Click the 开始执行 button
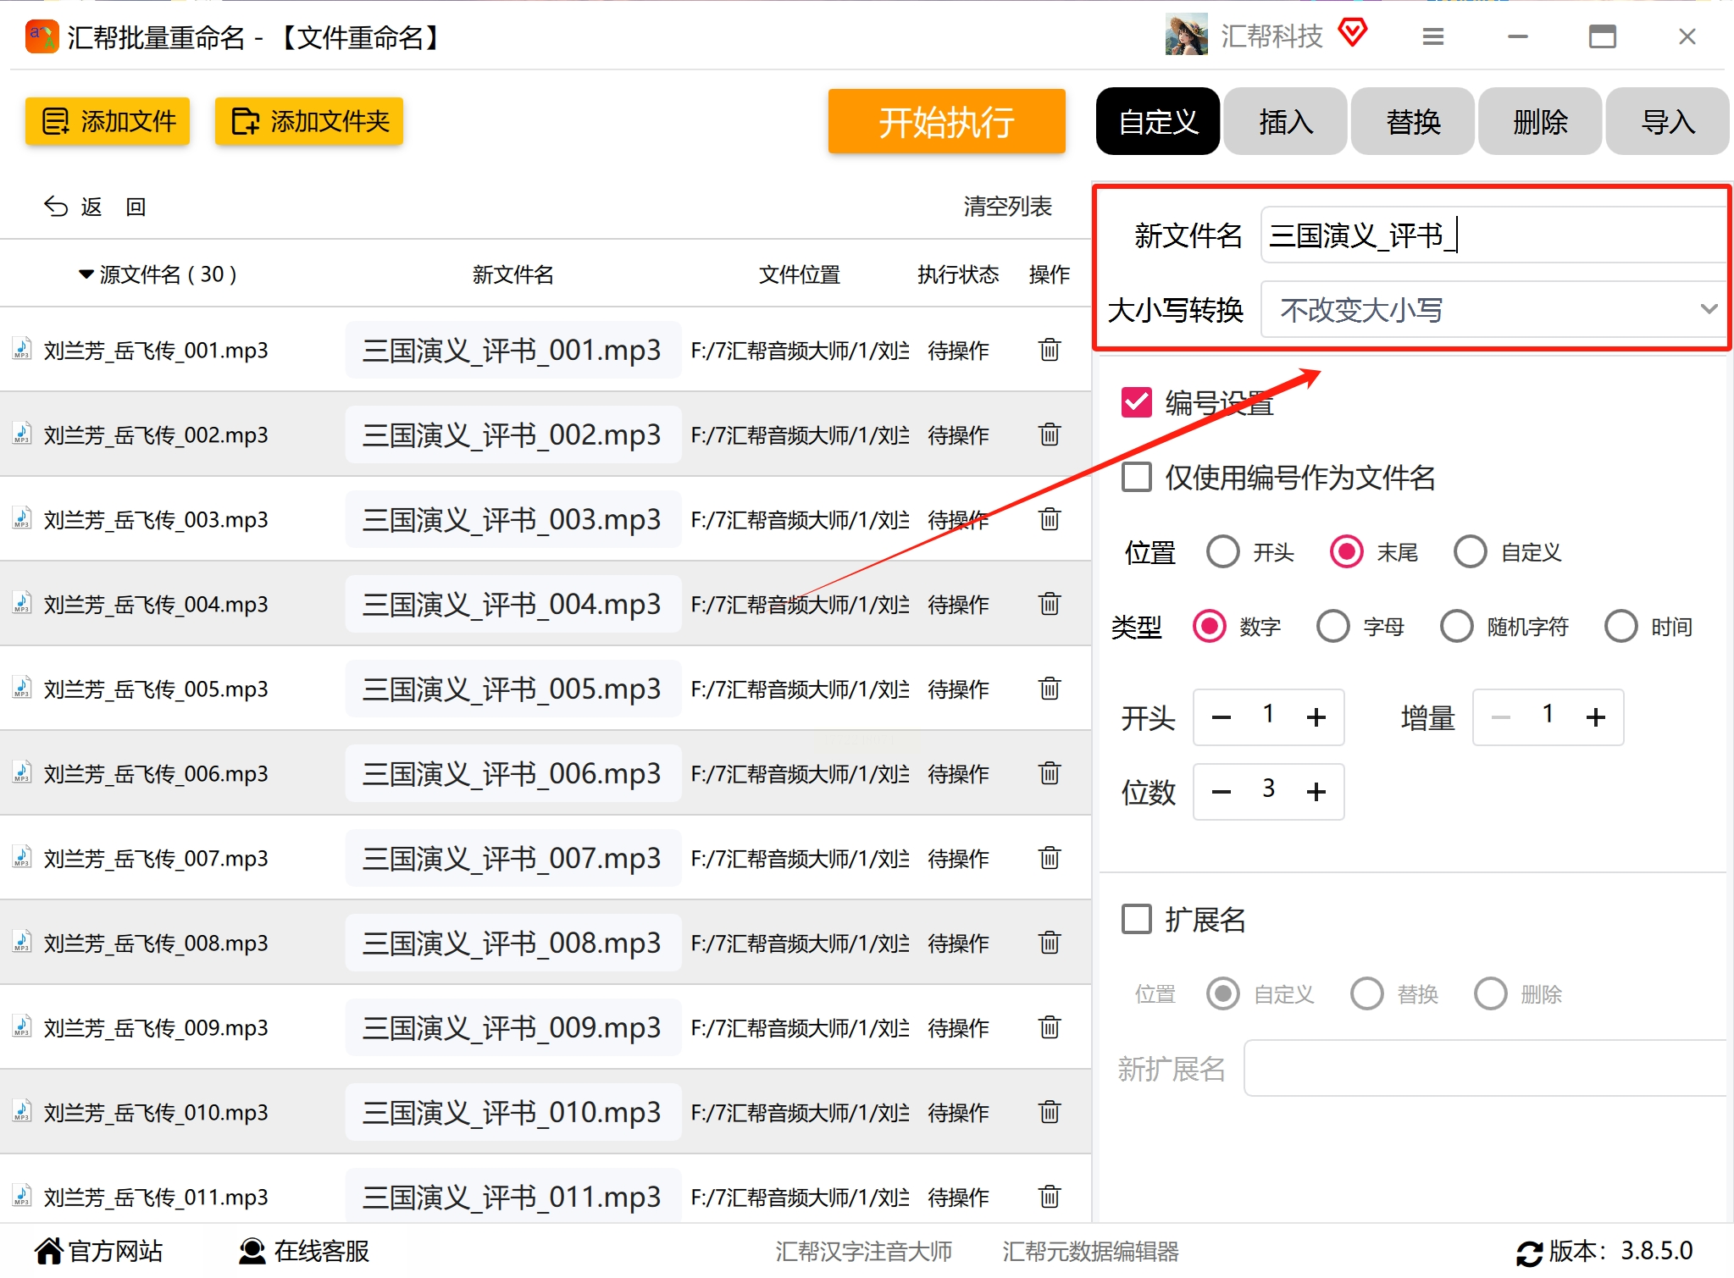This screenshot has width=1734, height=1278. click(946, 122)
